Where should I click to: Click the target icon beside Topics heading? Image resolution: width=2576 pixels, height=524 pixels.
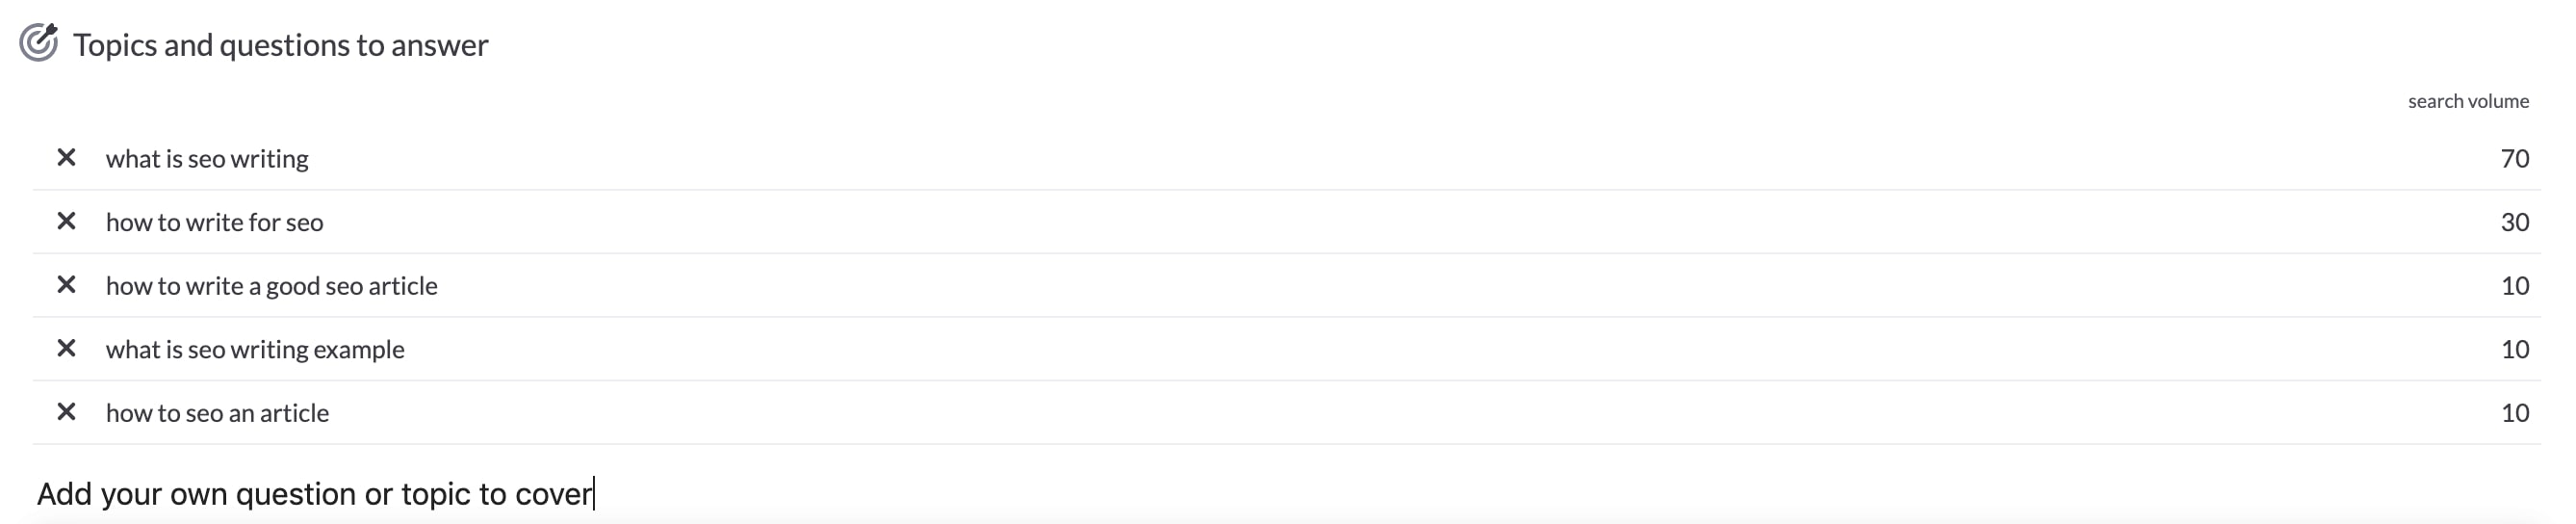coord(39,43)
